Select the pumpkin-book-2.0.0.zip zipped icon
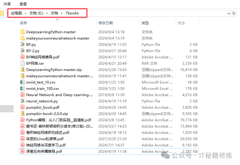 tap(23, 114)
